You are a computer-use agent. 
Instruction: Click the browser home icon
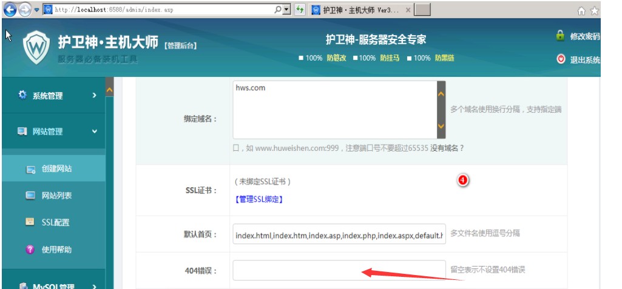tap(581, 10)
